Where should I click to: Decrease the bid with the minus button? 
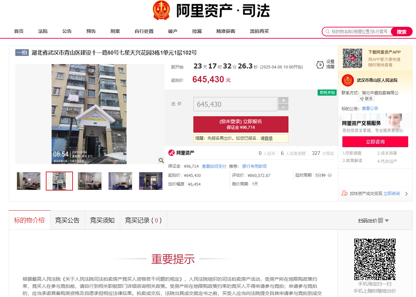point(283,107)
